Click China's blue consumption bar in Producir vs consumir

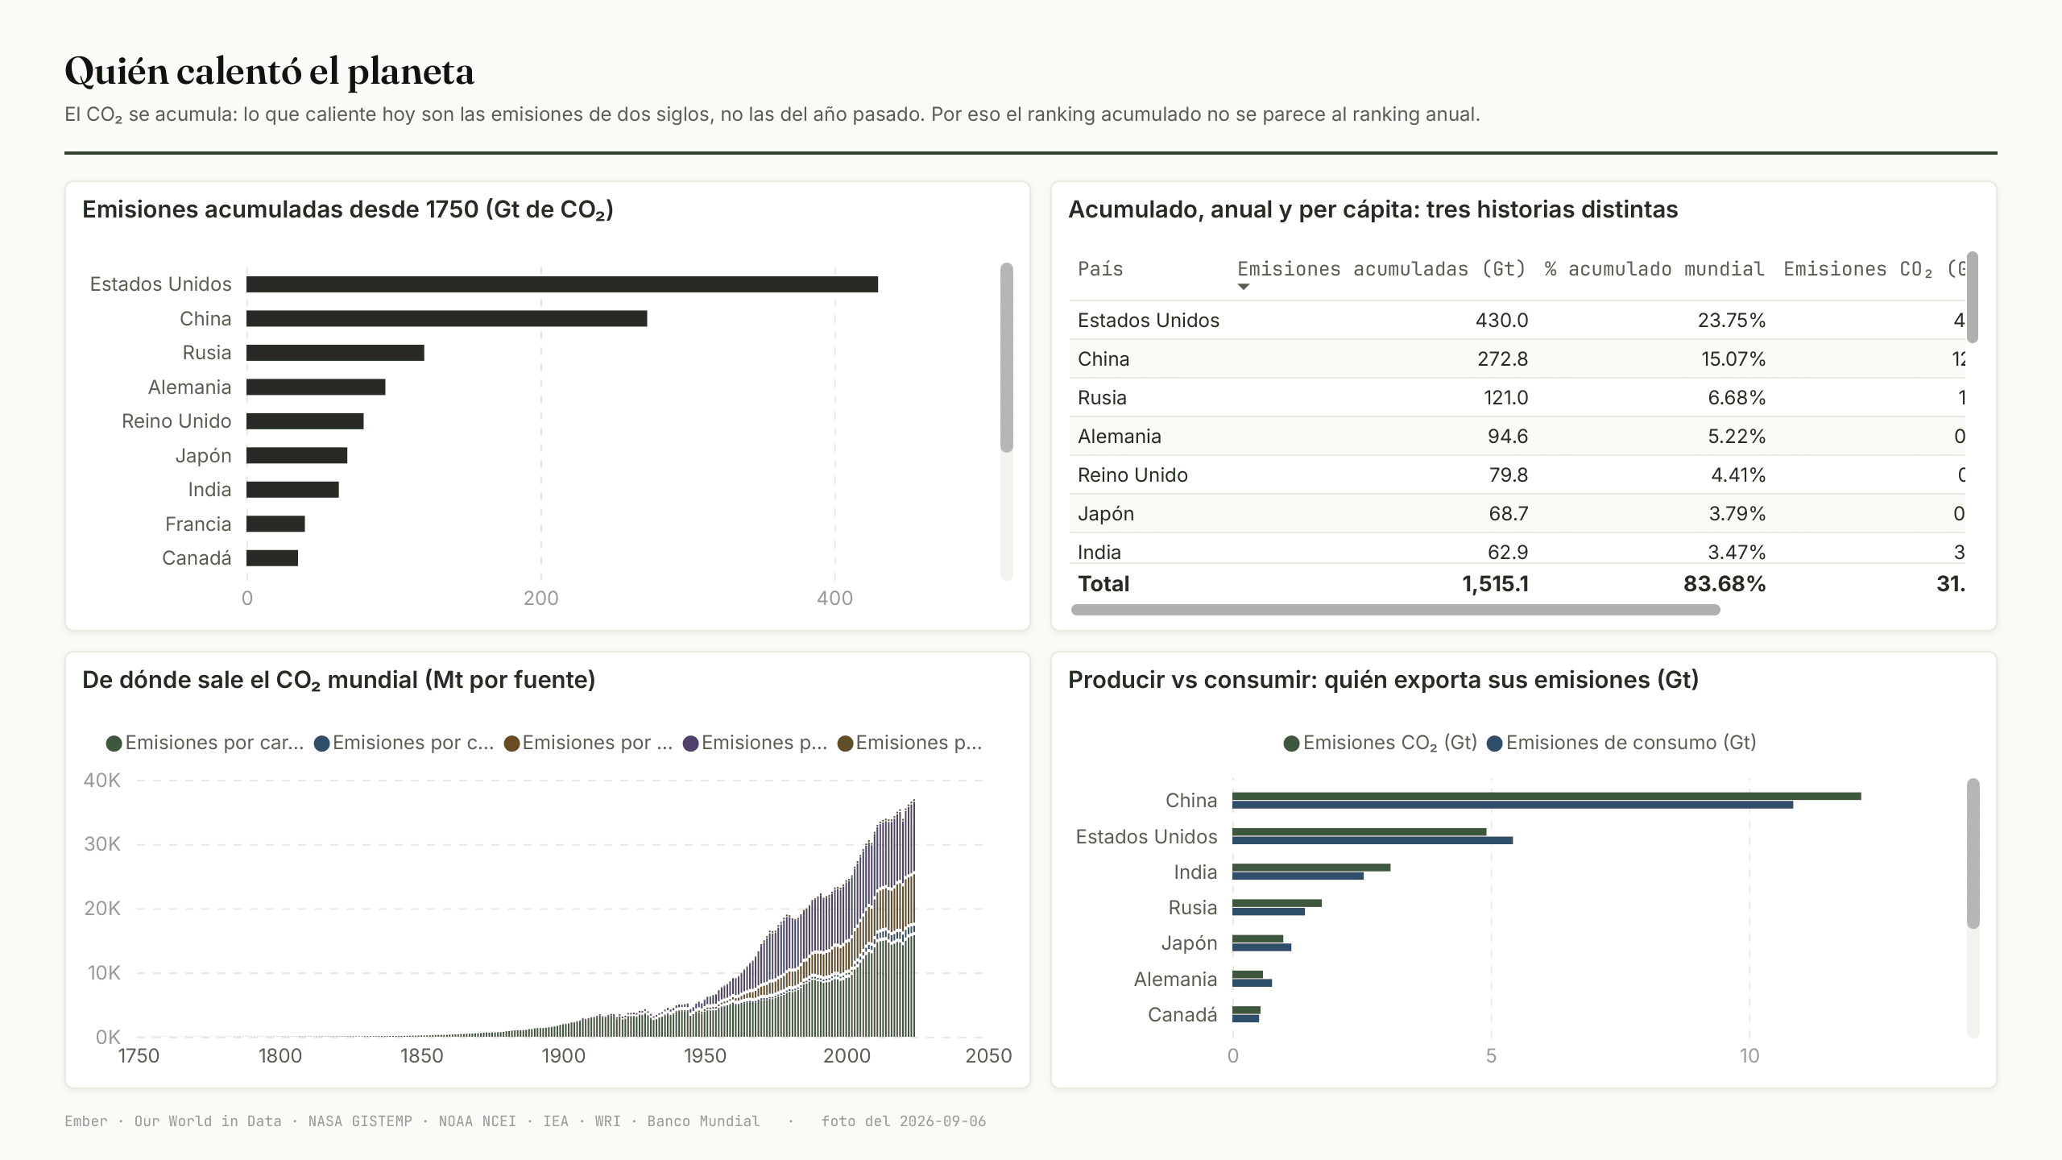(1513, 805)
